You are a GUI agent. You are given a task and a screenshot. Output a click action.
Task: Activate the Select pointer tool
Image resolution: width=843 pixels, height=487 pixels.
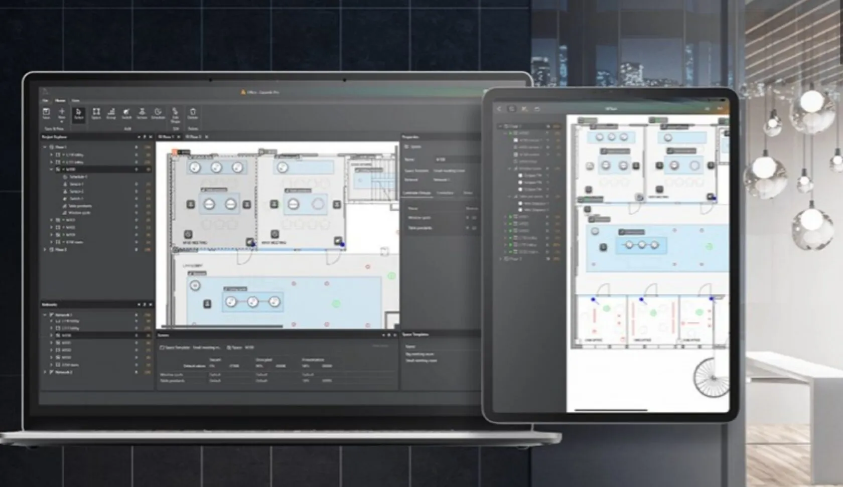(x=78, y=113)
